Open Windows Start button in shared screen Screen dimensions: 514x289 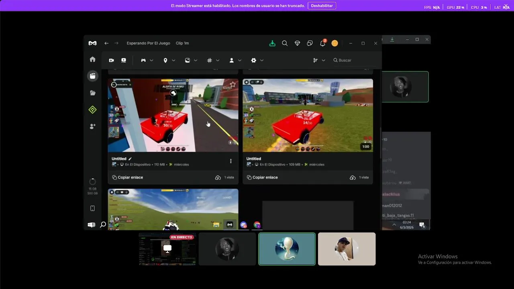point(91,225)
